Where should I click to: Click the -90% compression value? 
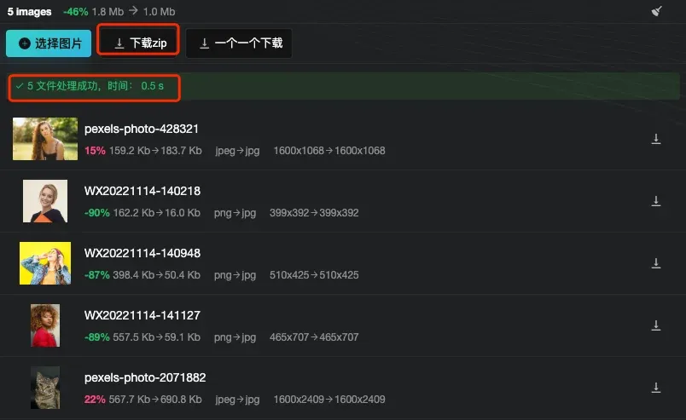[x=96, y=213]
